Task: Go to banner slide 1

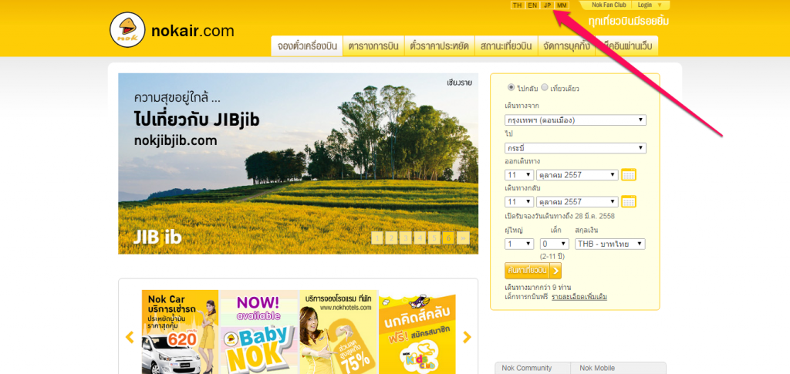Action: [378, 238]
